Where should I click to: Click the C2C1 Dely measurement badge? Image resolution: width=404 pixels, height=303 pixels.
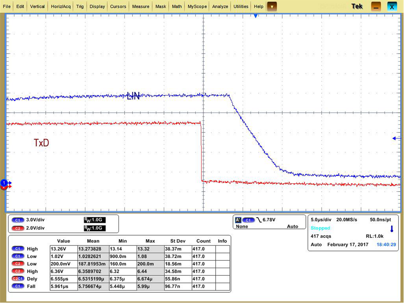18,279
